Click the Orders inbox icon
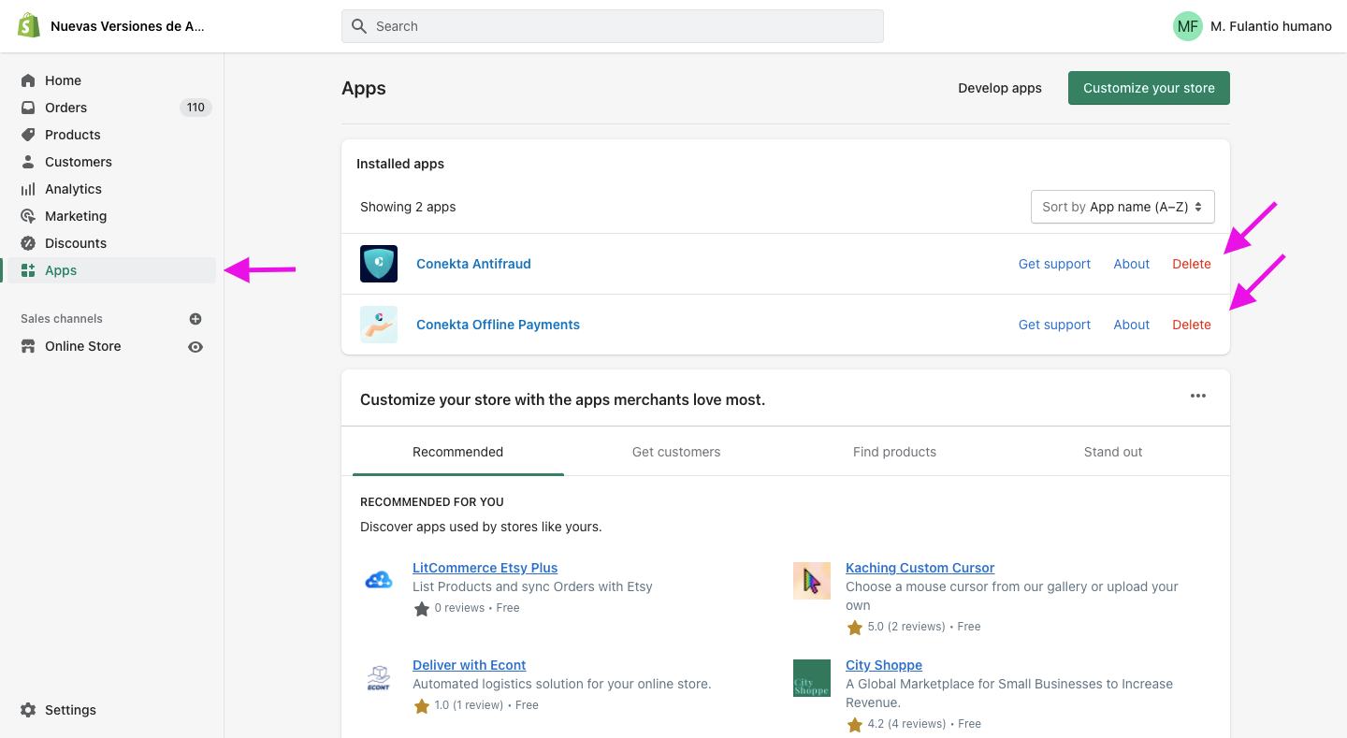Image resolution: width=1347 pixels, height=738 pixels. tap(28, 108)
